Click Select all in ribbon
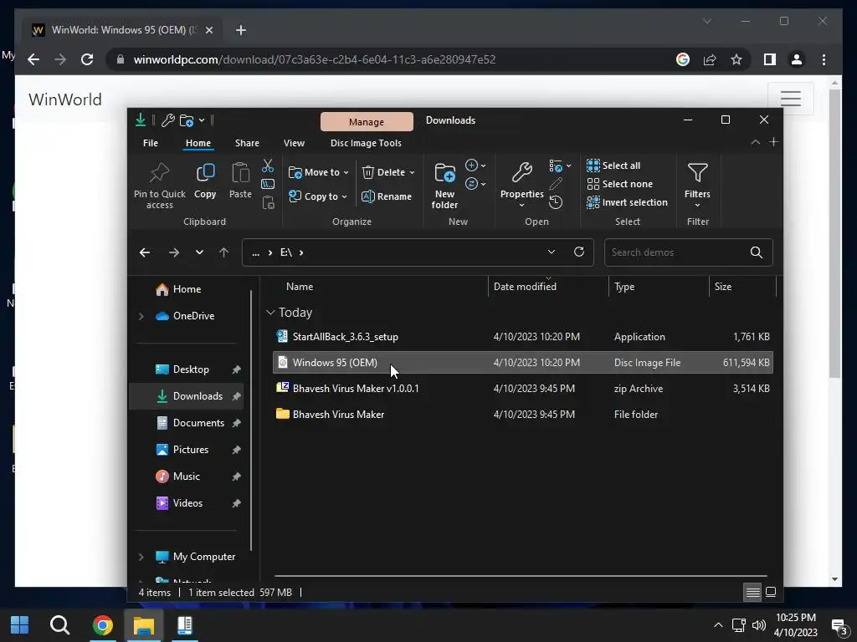The width and height of the screenshot is (857, 642). pos(613,166)
